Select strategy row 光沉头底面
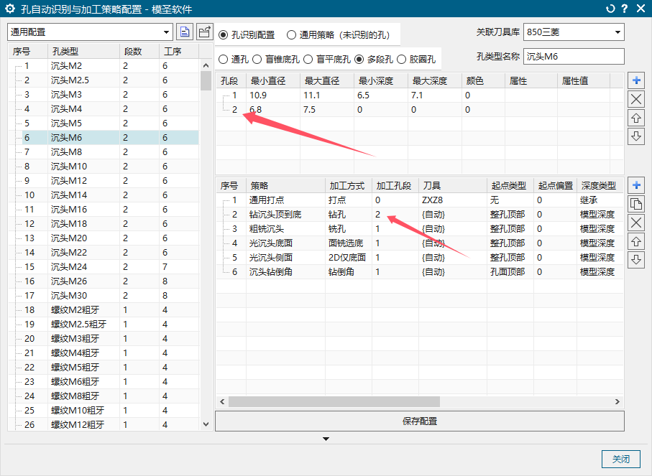 (420, 243)
